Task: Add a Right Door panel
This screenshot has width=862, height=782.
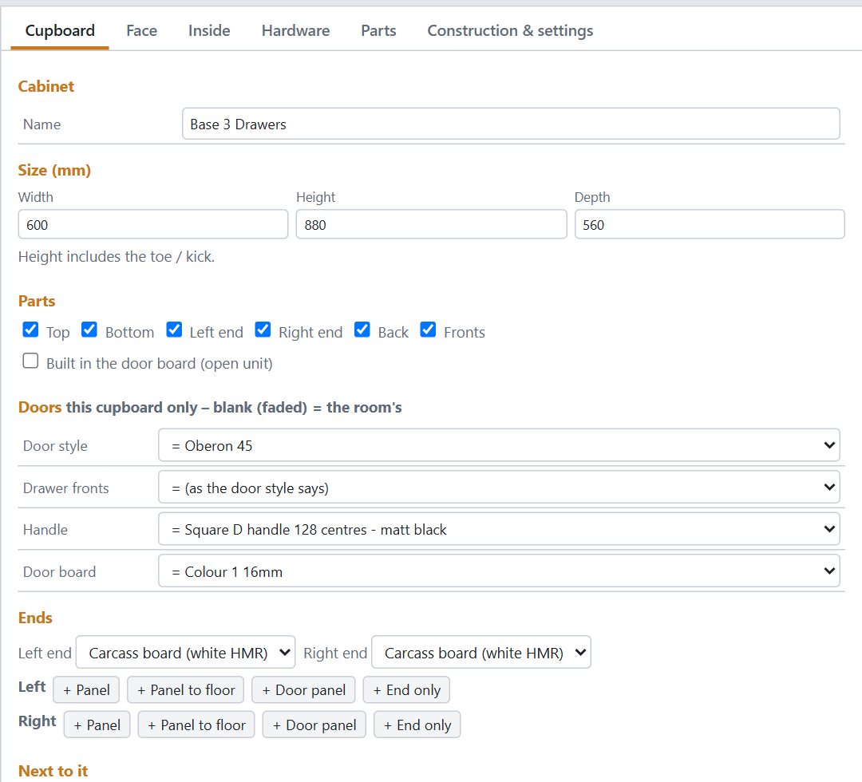Action: pos(314,725)
